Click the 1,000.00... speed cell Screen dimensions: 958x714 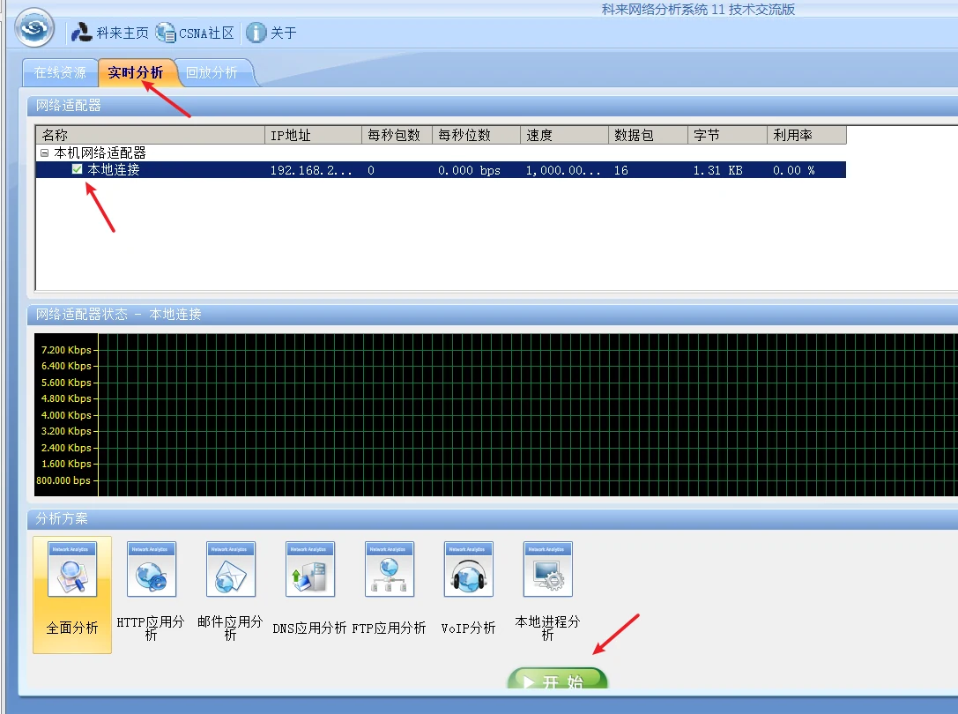coord(562,170)
